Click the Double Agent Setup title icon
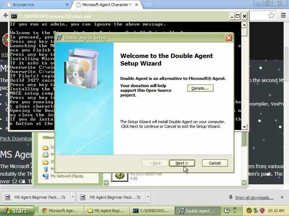This screenshot has width=289, height=216. pos(59,38)
